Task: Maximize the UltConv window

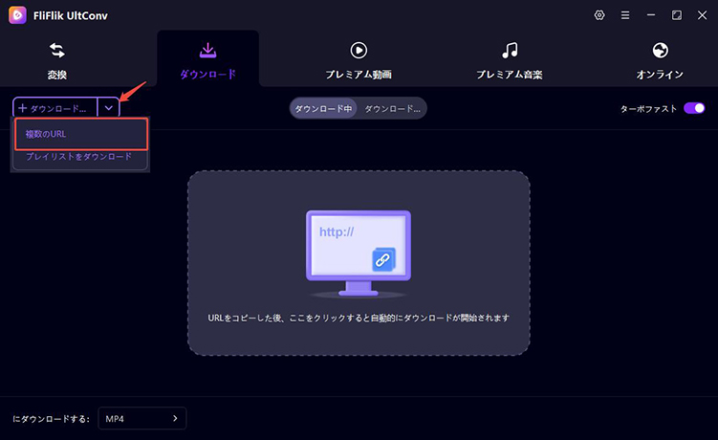Action: click(676, 15)
